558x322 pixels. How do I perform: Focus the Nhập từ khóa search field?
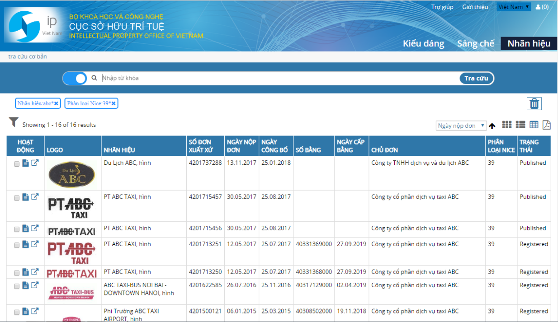279,78
